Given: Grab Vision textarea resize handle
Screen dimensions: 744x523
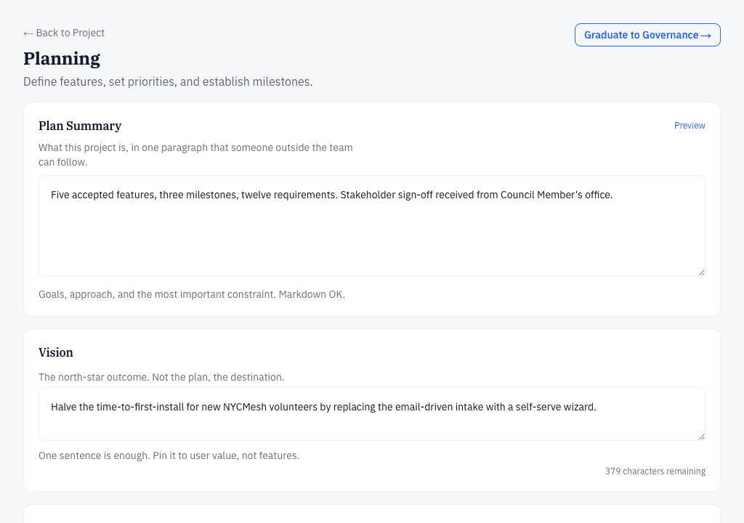Looking at the screenshot, I should 701,436.
